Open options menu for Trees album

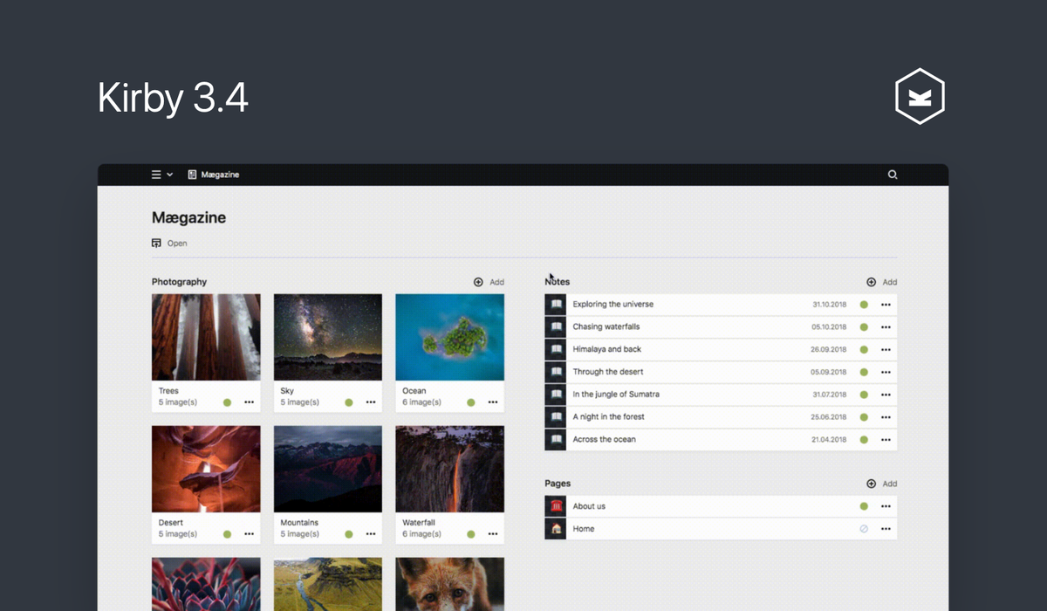pos(249,402)
